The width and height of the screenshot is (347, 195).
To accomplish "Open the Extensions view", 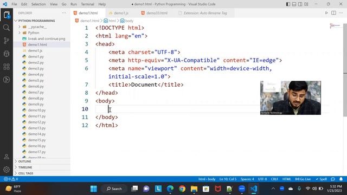I will click(x=7, y=67).
